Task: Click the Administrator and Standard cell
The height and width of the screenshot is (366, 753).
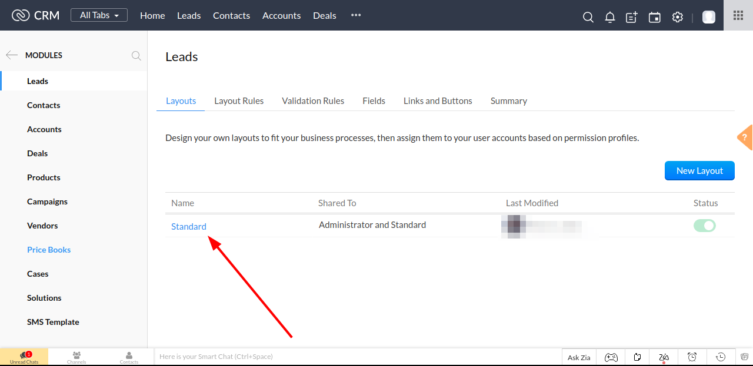Action: (372, 225)
